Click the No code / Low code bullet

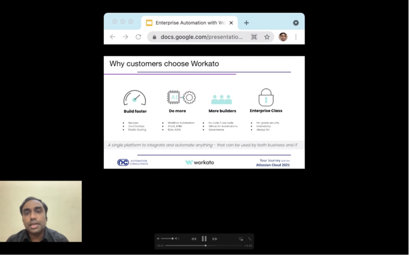(221, 123)
